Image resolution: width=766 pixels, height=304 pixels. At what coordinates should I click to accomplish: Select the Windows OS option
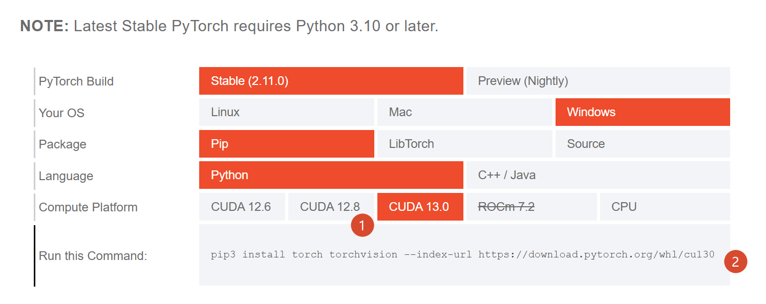(x=642, y=112)
